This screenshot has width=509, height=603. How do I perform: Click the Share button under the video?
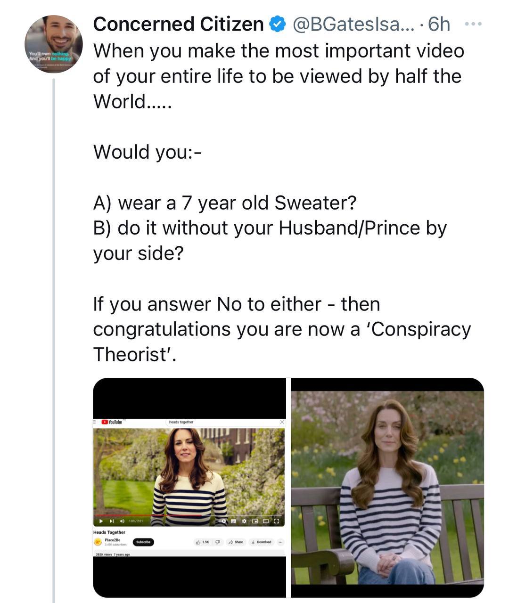(236, 542)
